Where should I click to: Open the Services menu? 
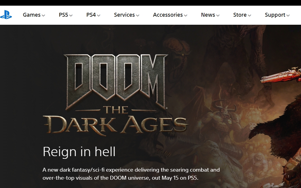pos(126,15)
